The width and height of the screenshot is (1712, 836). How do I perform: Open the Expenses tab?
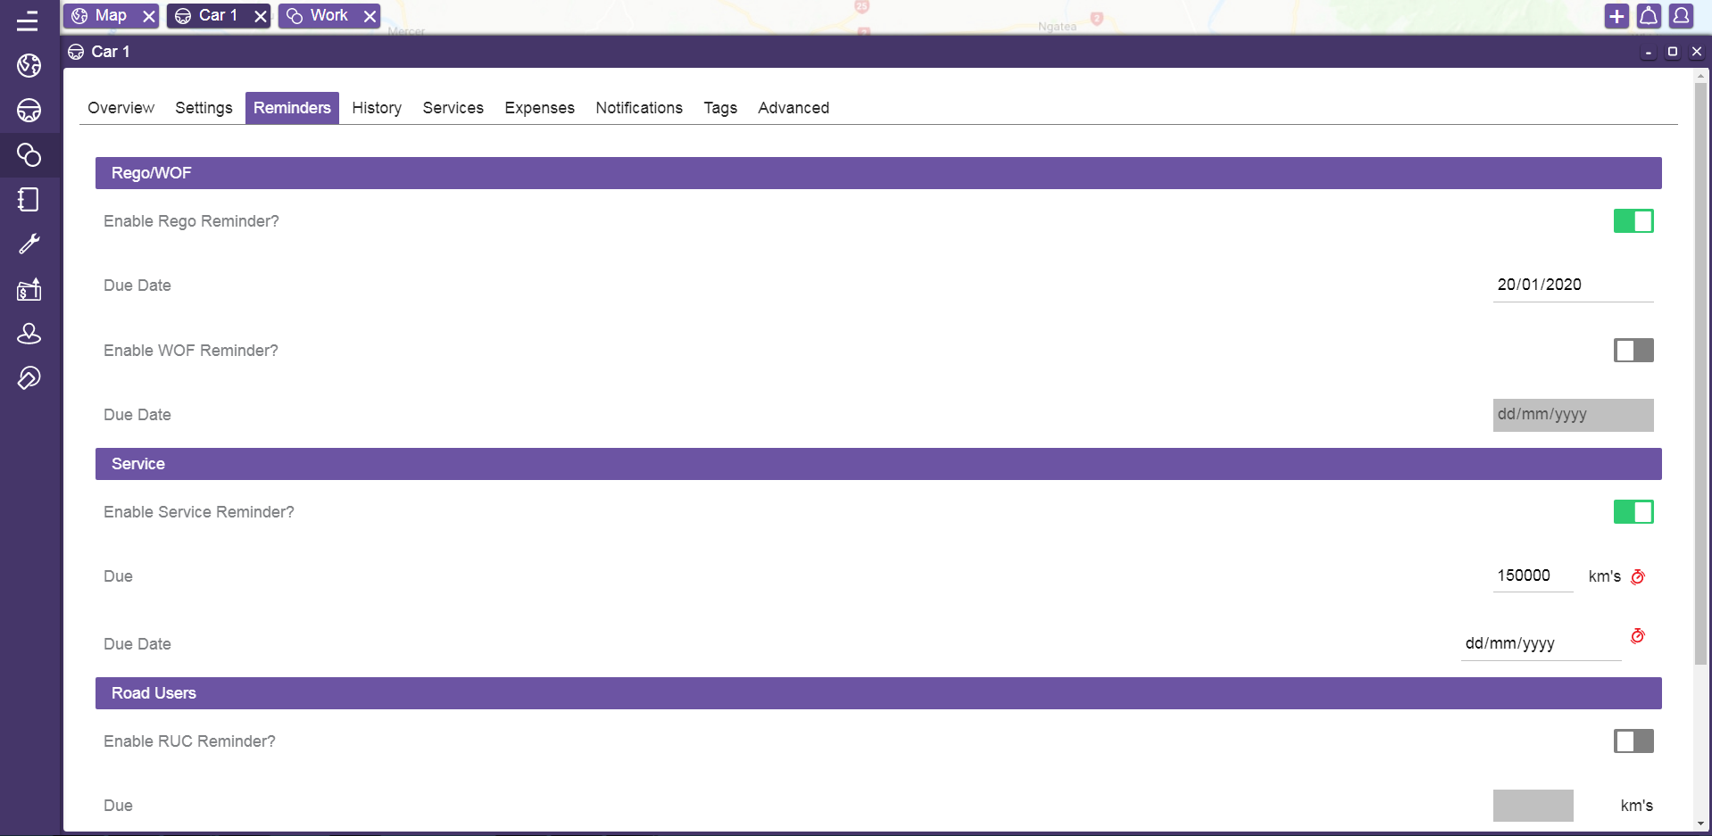(539, 108)
